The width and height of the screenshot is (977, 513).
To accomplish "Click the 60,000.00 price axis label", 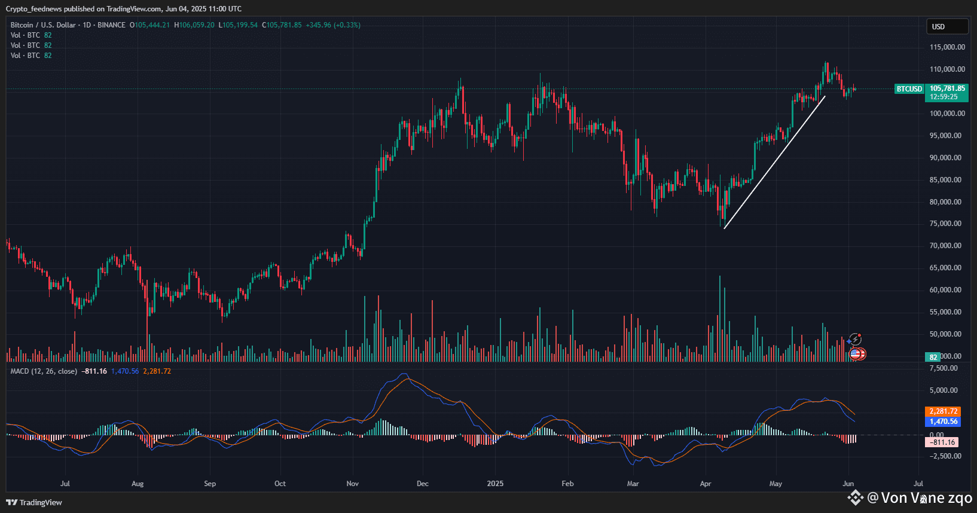I will click(x=945, y=290).
